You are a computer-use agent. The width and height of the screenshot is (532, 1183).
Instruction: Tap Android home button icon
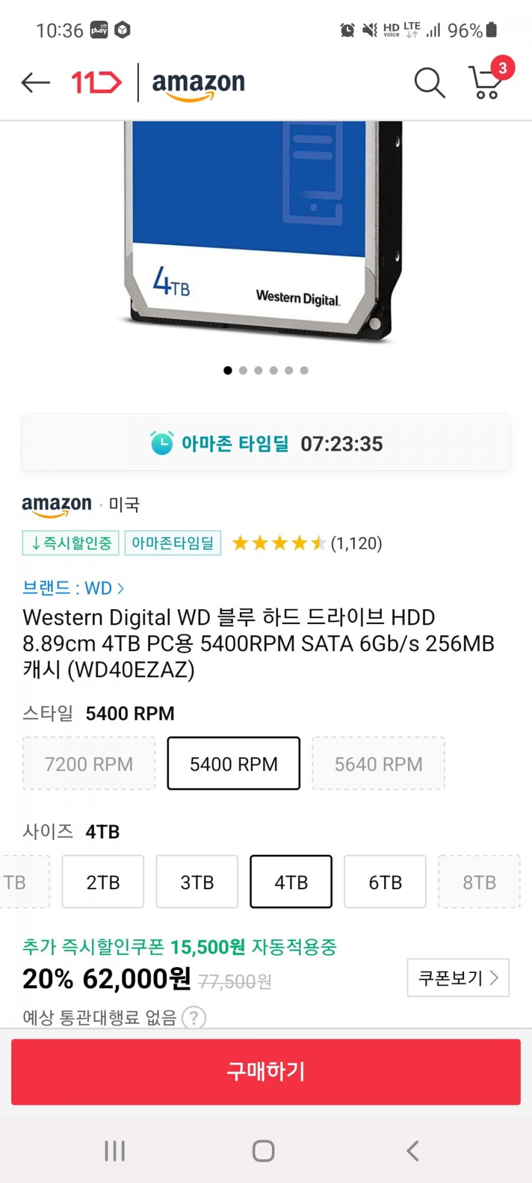click(264, 1151)
